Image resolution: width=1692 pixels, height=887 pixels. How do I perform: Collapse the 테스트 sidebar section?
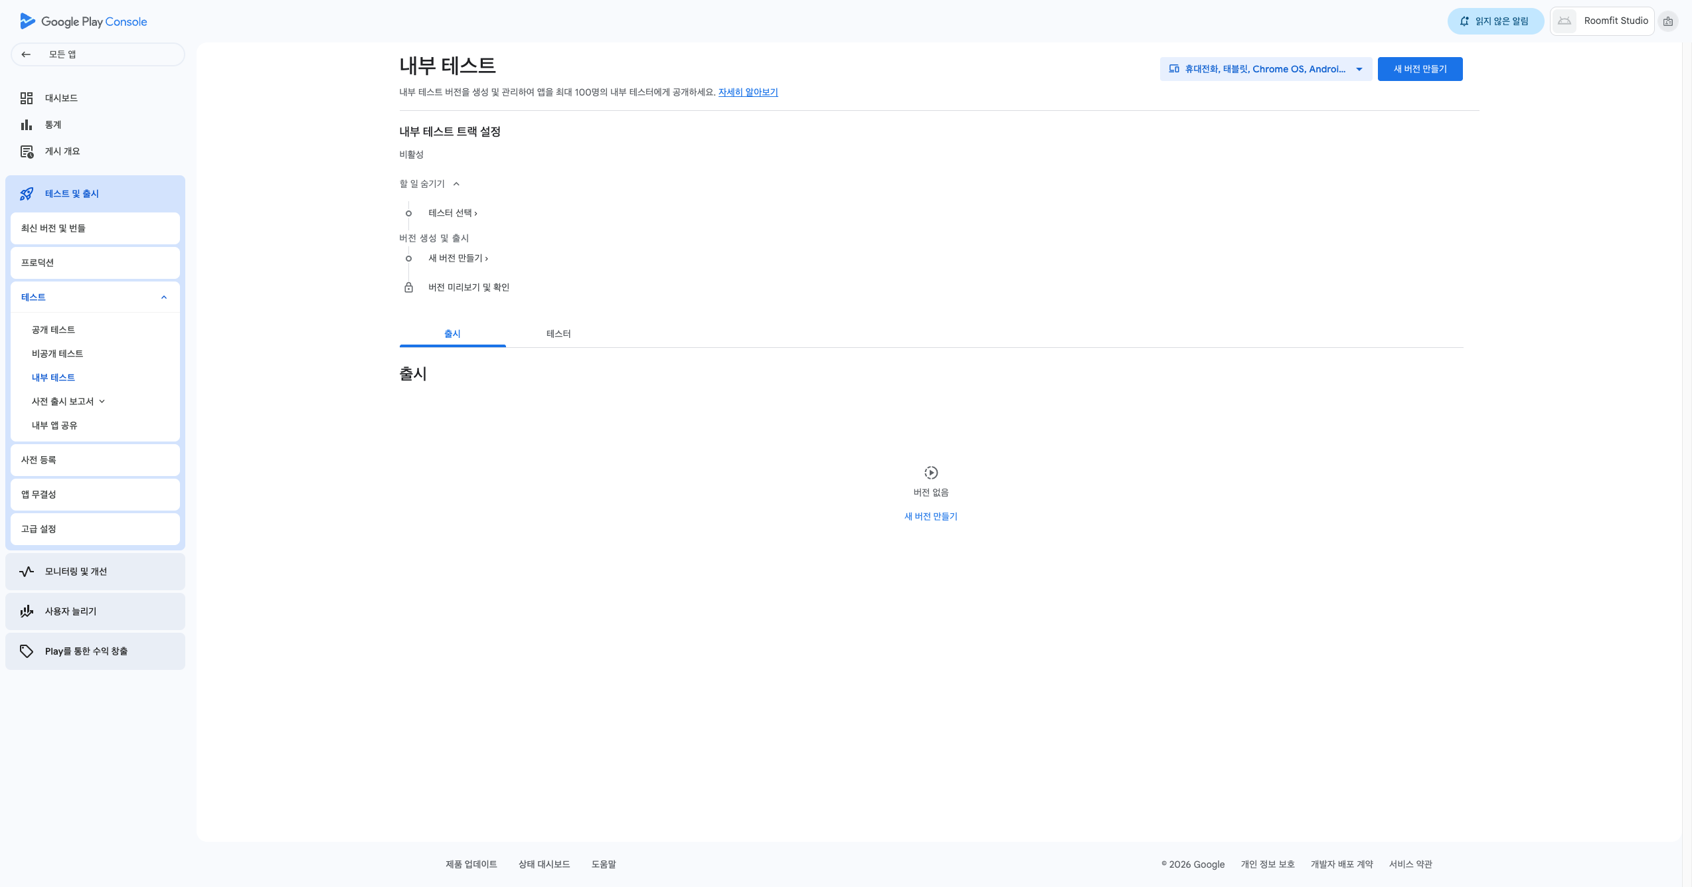[x=164, y=297]
